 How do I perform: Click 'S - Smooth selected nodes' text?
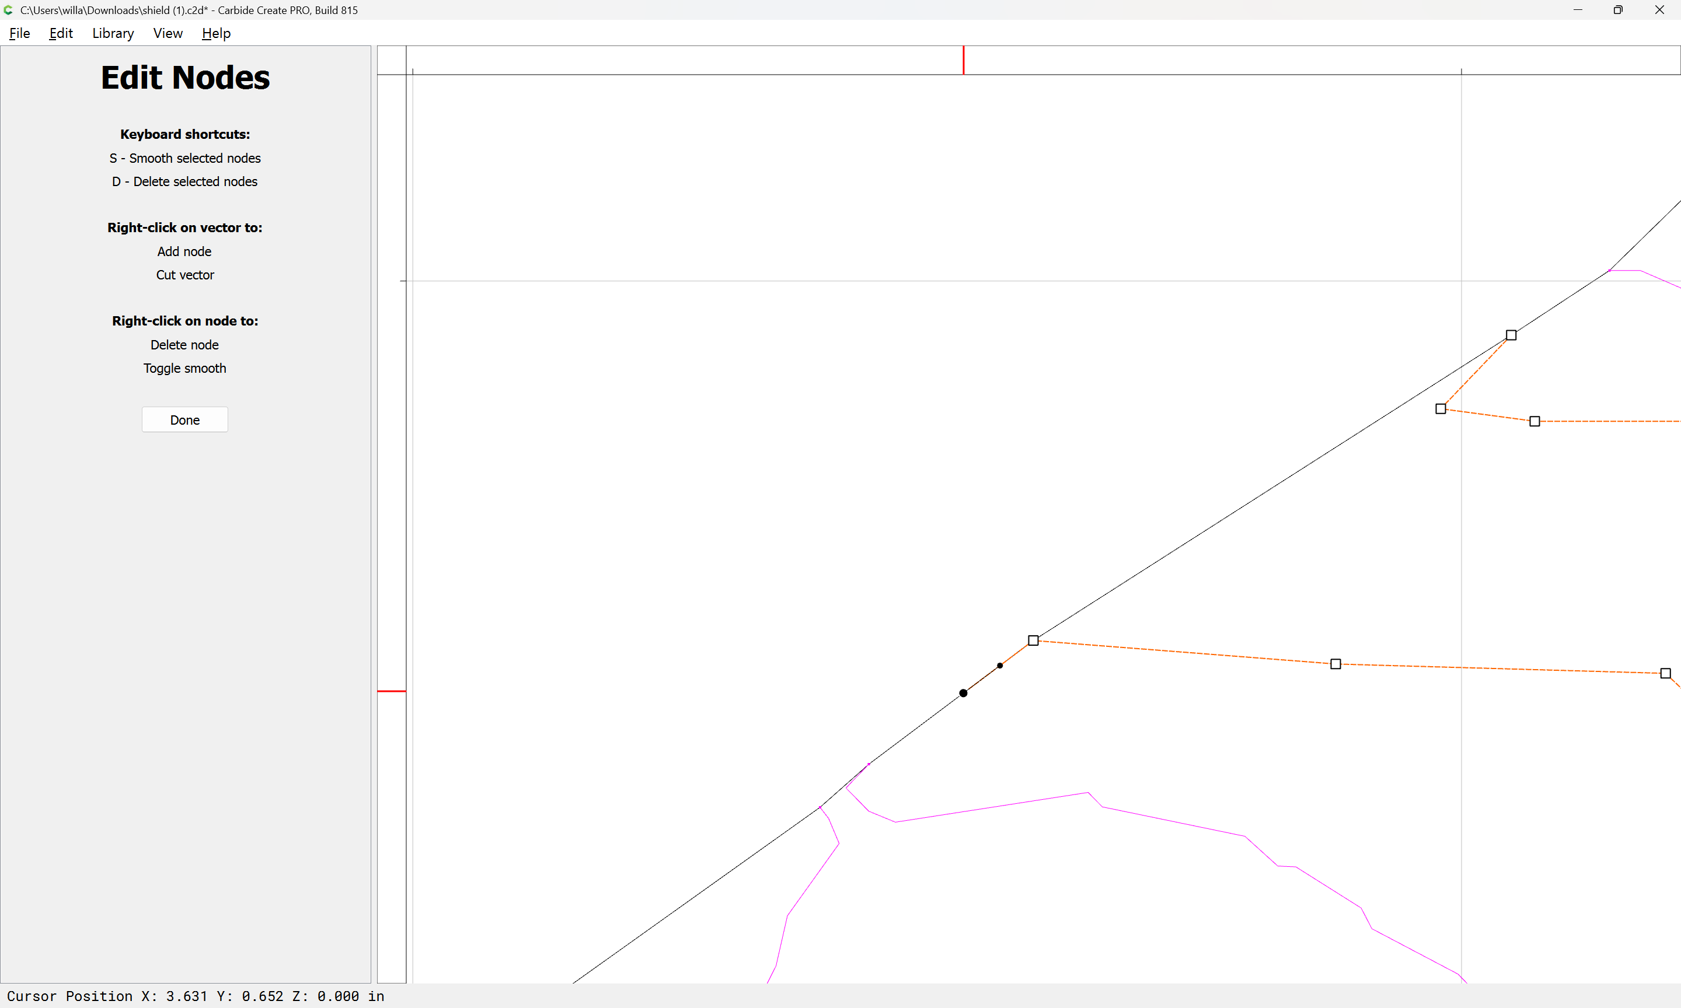coord(185,158)
